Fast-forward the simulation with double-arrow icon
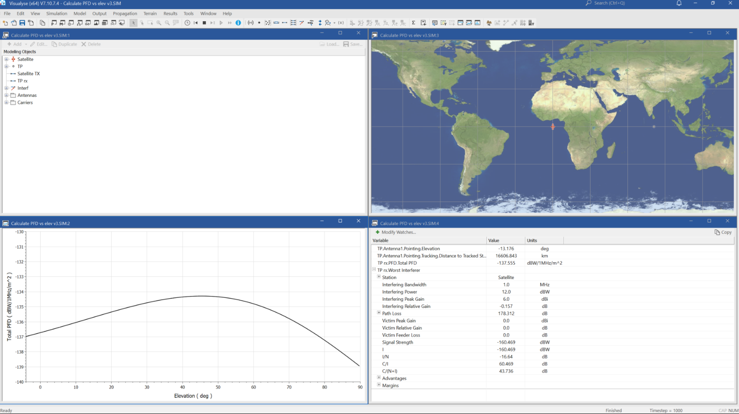Image resolution: width=739 pixels, height=414 pixels. [230, 23]
